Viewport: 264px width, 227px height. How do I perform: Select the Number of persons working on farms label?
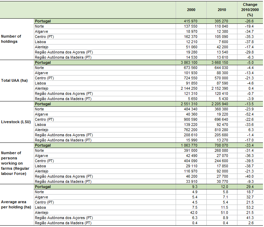click(15, 163)
